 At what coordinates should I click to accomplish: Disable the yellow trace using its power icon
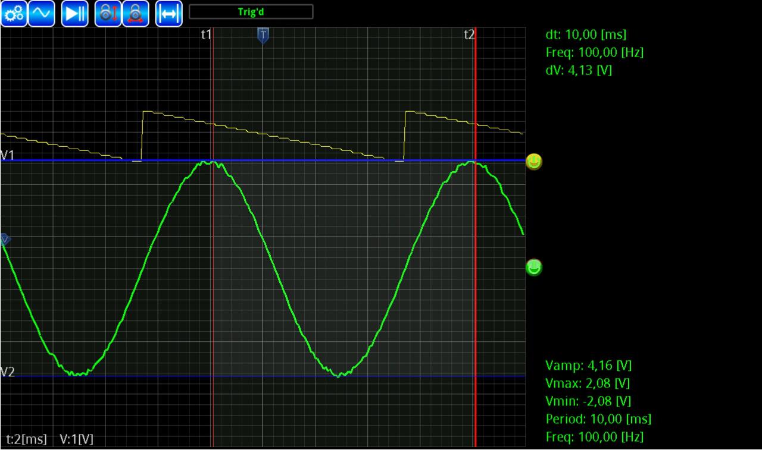(x=533, y=162)
